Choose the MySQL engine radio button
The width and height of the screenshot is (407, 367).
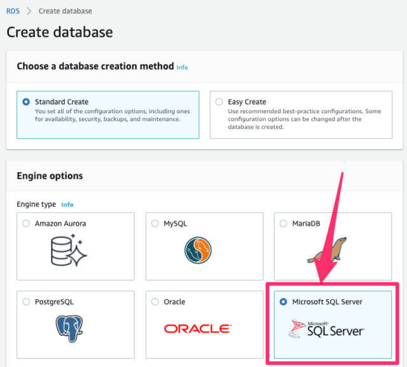coord(155,223)
